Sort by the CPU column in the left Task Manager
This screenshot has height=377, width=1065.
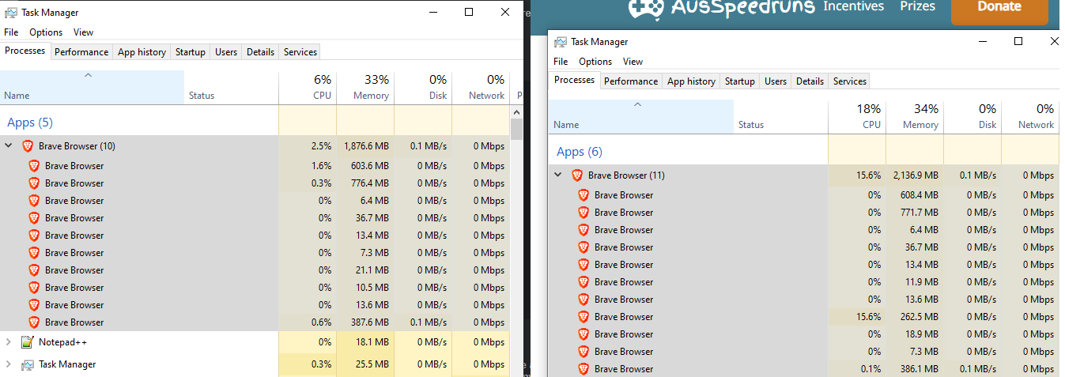pyautogui.click(x=308, y=88)
